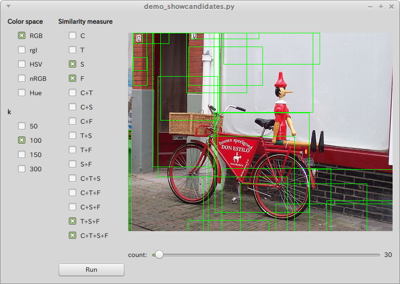Disable the S similarity measure checkbox
400x284 pixels.
click(72, 64)
